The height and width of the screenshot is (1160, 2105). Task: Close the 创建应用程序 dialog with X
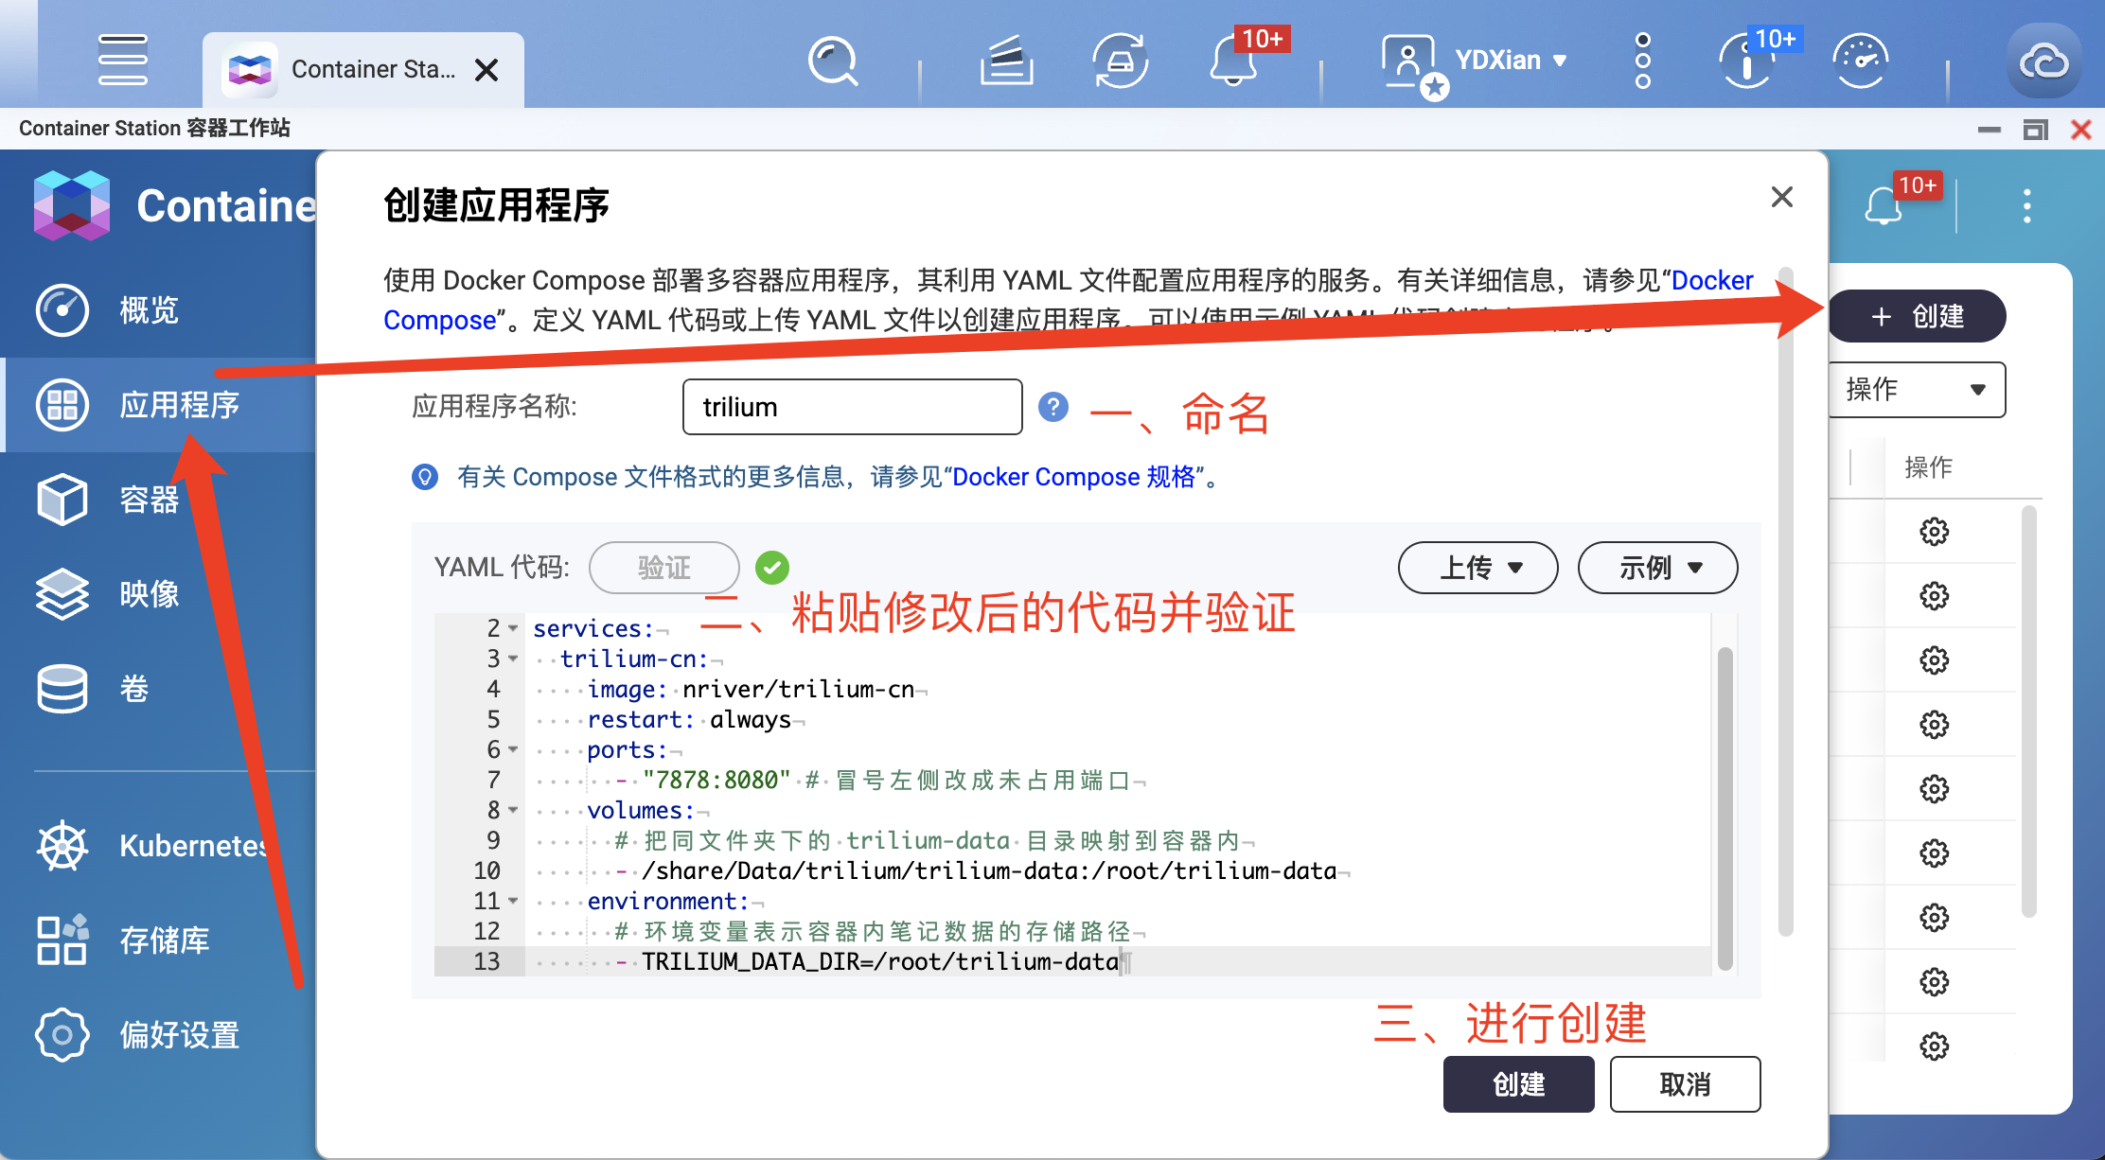pos(1782,197)
